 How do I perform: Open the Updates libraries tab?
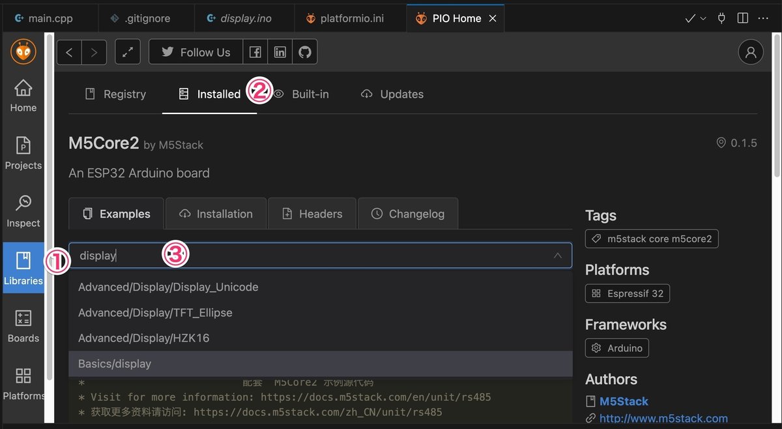pyautogui.click(x=392, y=94)
